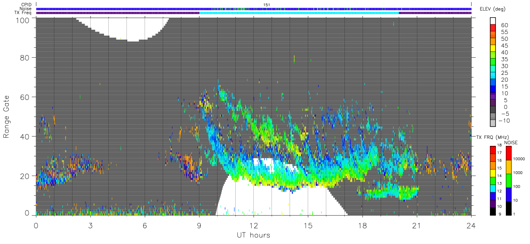Click the 80 tick on Range Gate axis
The width and height of the screenshot is (530, 244).
coord(25,57)
